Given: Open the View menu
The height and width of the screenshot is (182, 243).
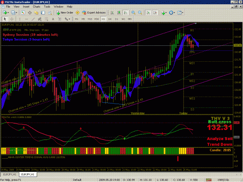Looking at the screenshot, I should point(17,7).
